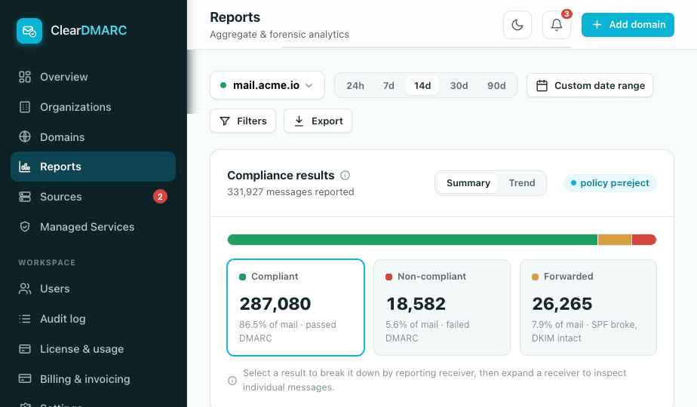Open Billing & invoicing
This screenshot has height=407, width=697.
coord(93,379)
